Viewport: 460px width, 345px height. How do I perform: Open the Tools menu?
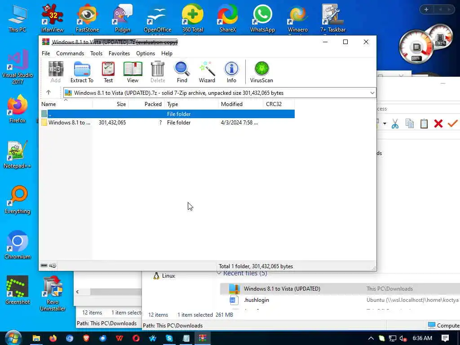[96, 53]
